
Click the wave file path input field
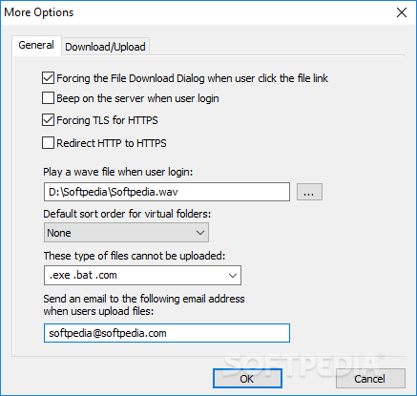[x=167, y=192]
